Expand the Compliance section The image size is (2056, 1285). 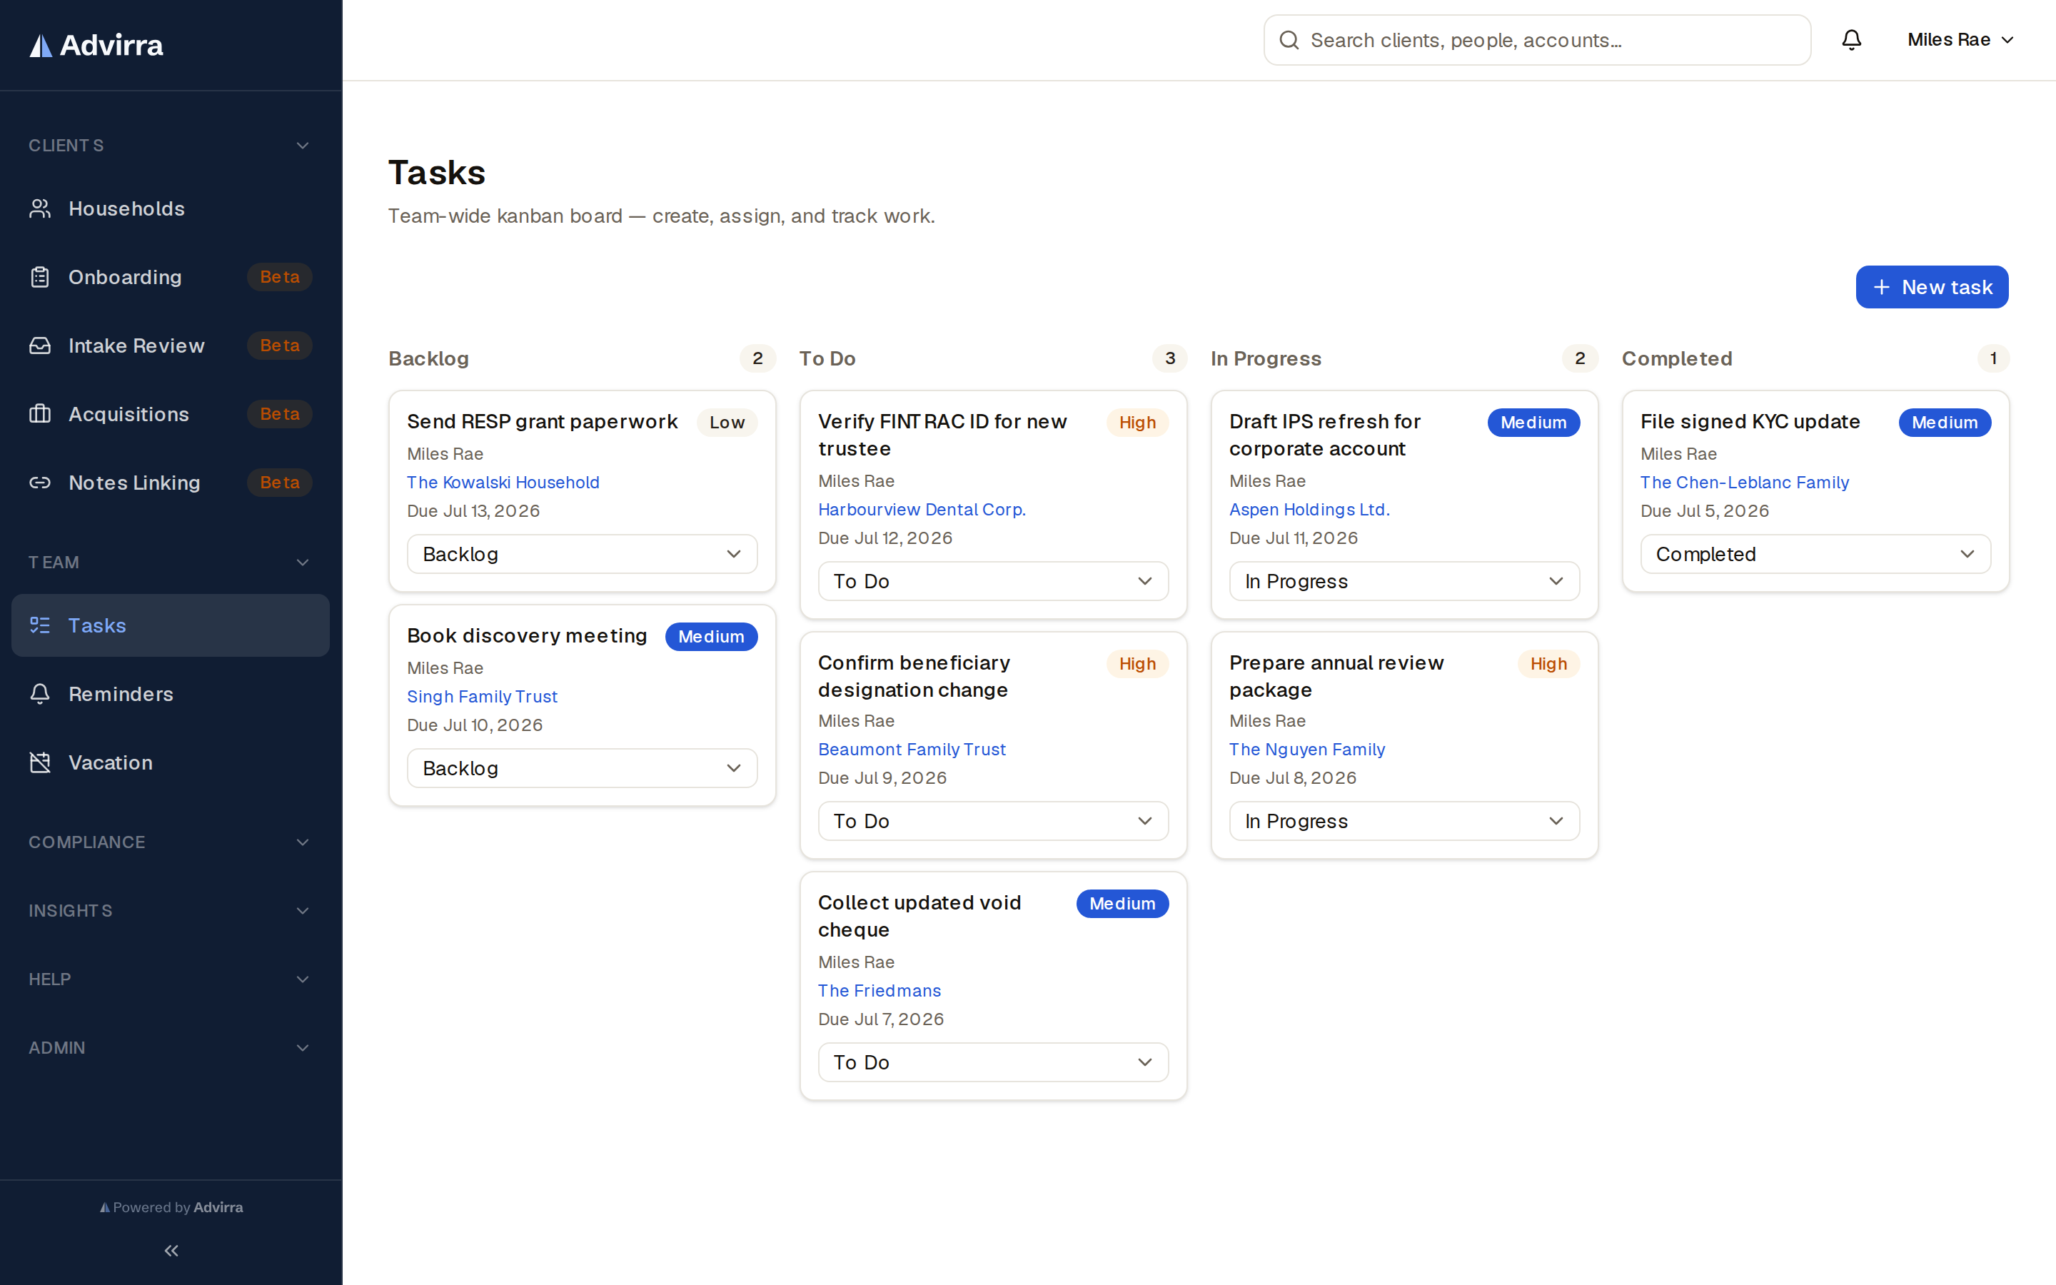pos(171,842)
